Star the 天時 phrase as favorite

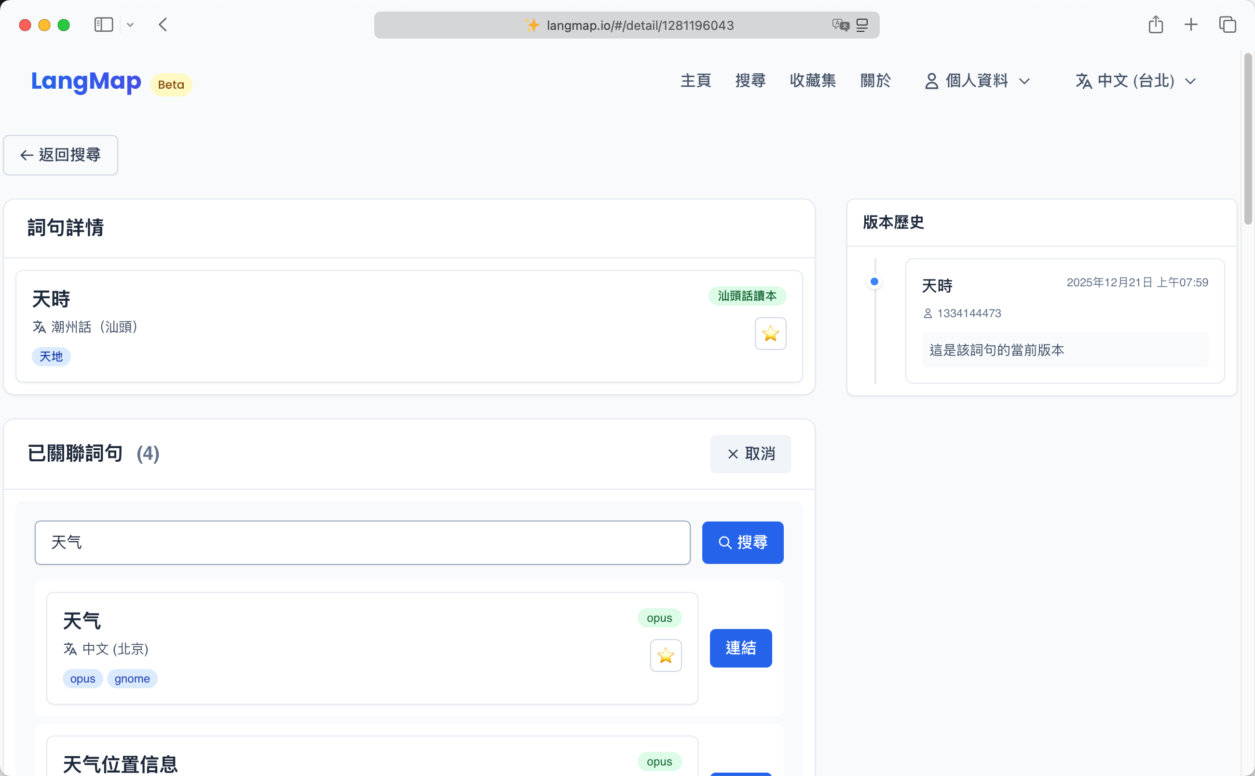[x=770, y=334]
